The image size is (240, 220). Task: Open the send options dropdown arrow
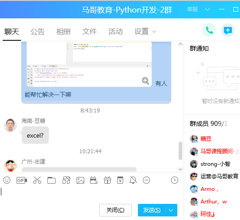point(171,210)
